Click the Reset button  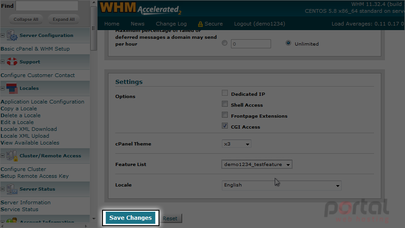coord(170,218)
